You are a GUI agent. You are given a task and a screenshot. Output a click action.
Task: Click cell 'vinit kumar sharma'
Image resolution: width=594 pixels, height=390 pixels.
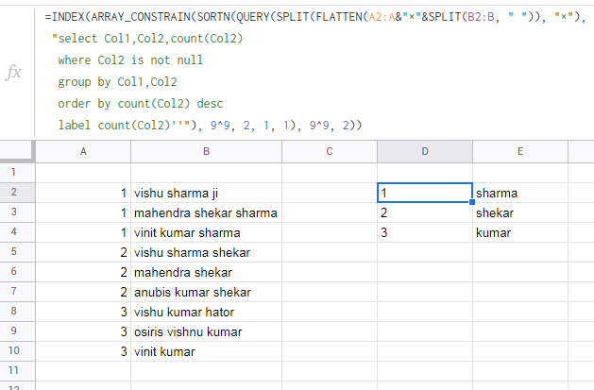tap(207, 232)
